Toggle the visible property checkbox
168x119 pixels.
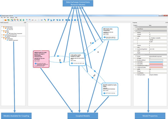point(150,36)
